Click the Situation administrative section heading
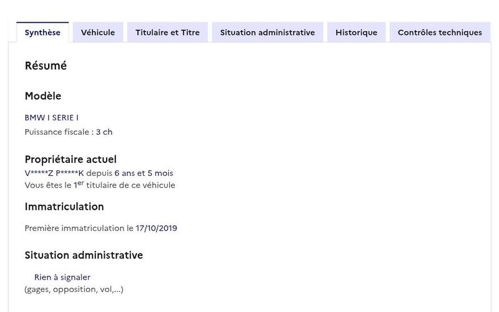Viewport: 499px width, 312px height. point(84,255)
